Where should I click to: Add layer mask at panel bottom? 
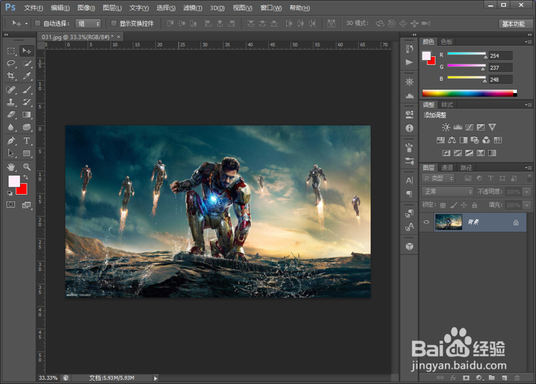coord(466,378)
